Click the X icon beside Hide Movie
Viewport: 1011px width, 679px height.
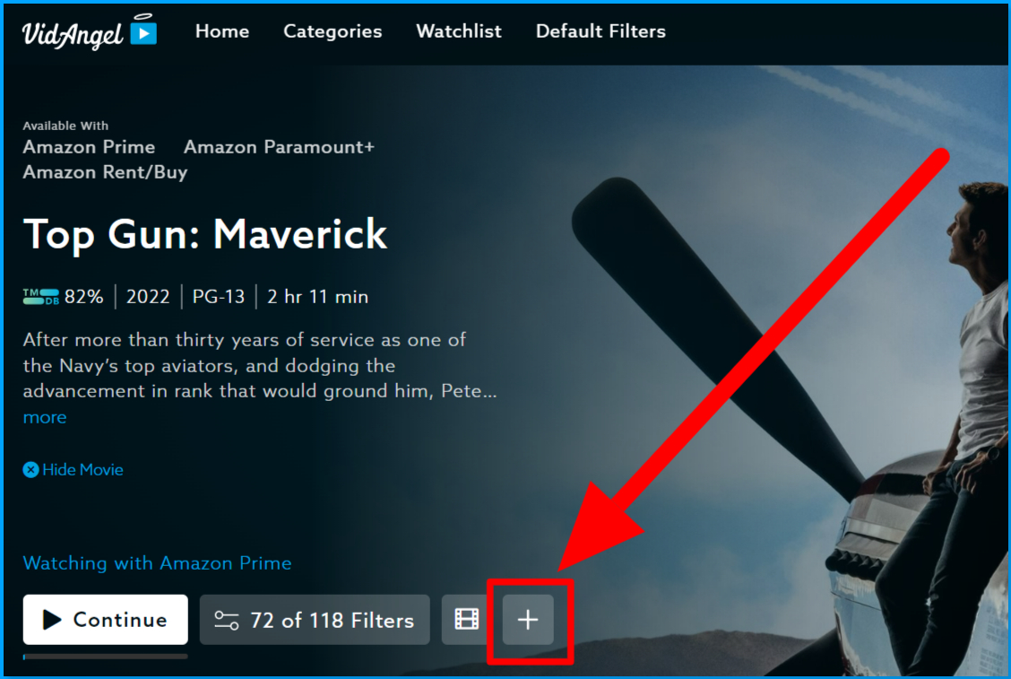(31, 470)
